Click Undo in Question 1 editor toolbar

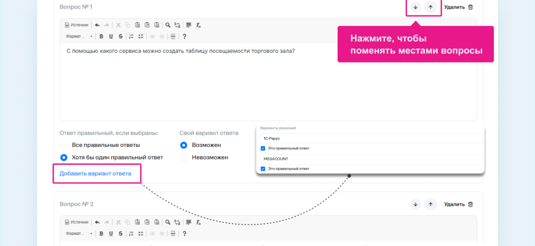tap(97, 25)
